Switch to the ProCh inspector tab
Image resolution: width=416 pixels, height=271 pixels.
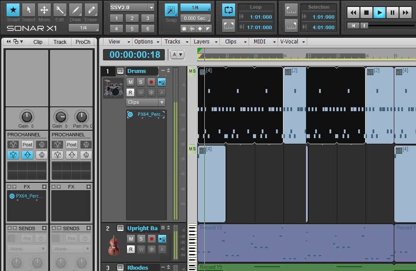[83, 42]
